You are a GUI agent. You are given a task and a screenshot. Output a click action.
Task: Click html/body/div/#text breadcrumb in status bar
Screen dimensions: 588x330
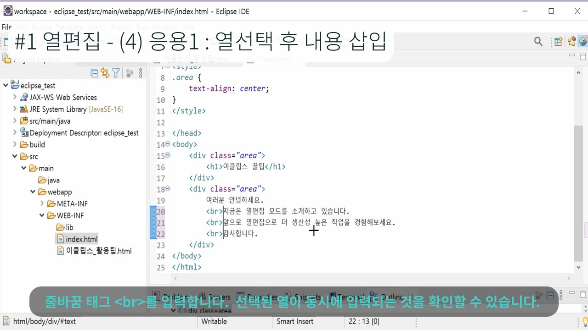point(45,321)
